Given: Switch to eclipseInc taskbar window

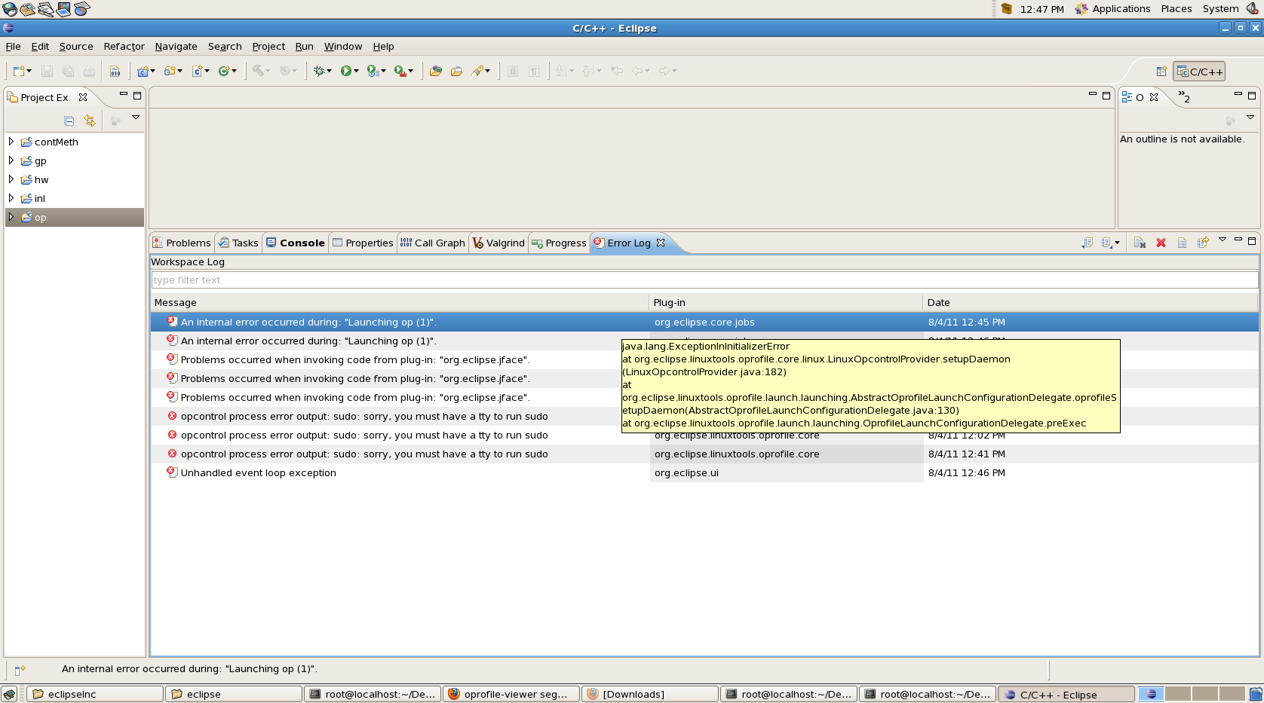Looking at the screenshot, I should click(95, 694).
